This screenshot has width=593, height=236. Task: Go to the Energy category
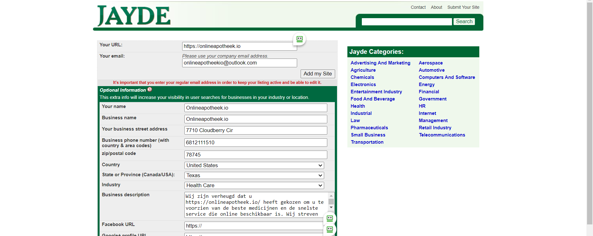tap(427, 85)
